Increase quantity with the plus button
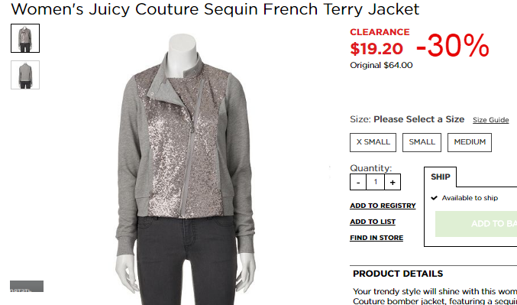This screenshot has width=517, height=305. [x=393, y=182]
